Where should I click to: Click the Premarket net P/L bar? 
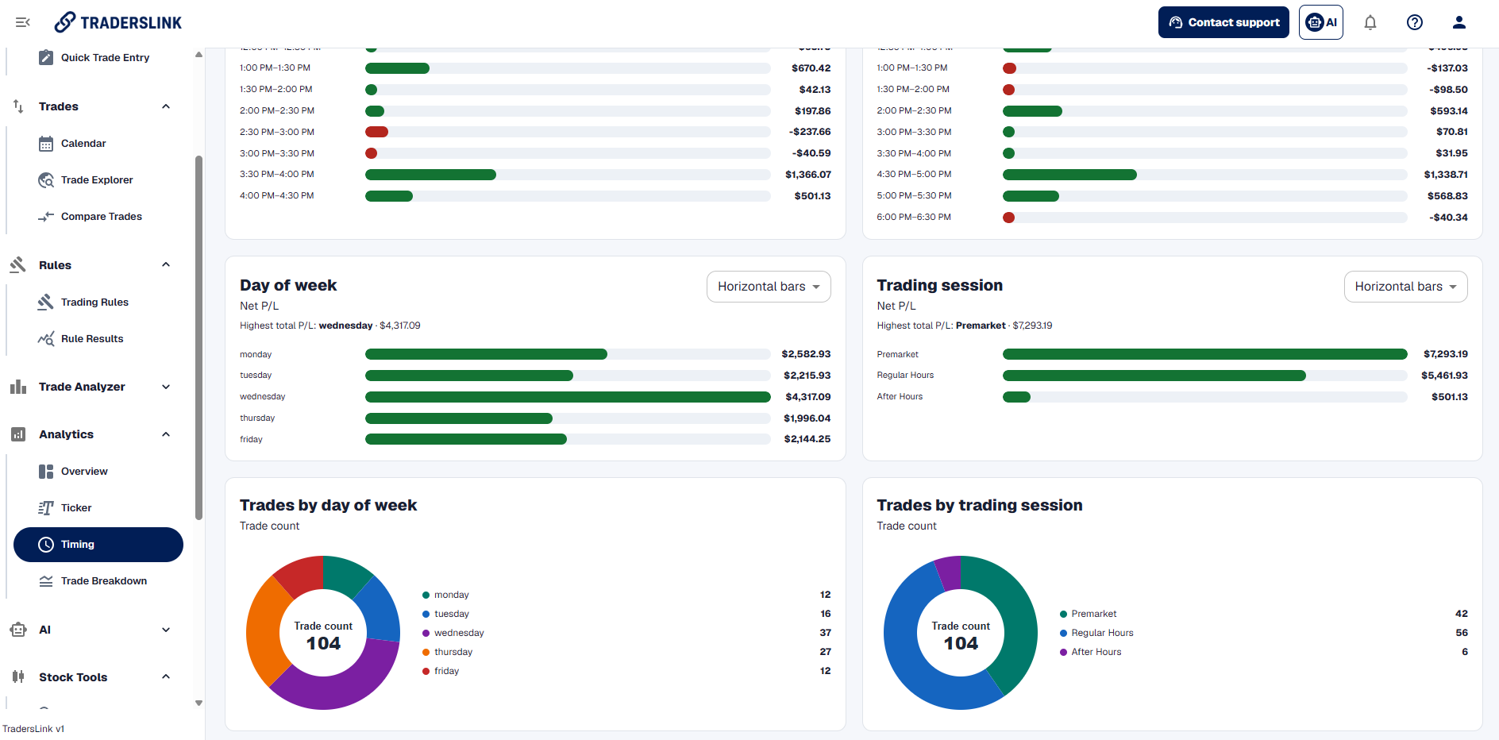click(1204, 354)
